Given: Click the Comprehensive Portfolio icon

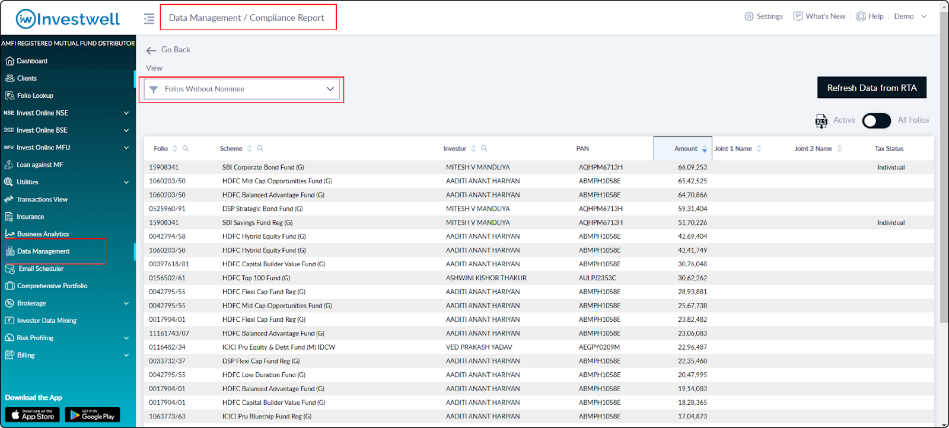Looking at the screenshot, I should click(9, 286).
